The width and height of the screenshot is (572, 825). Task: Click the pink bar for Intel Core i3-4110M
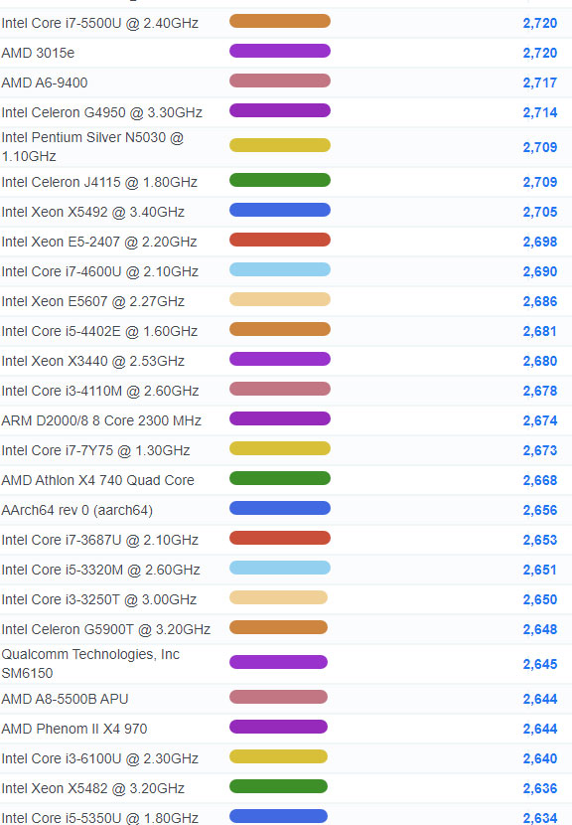coord(280,389)
